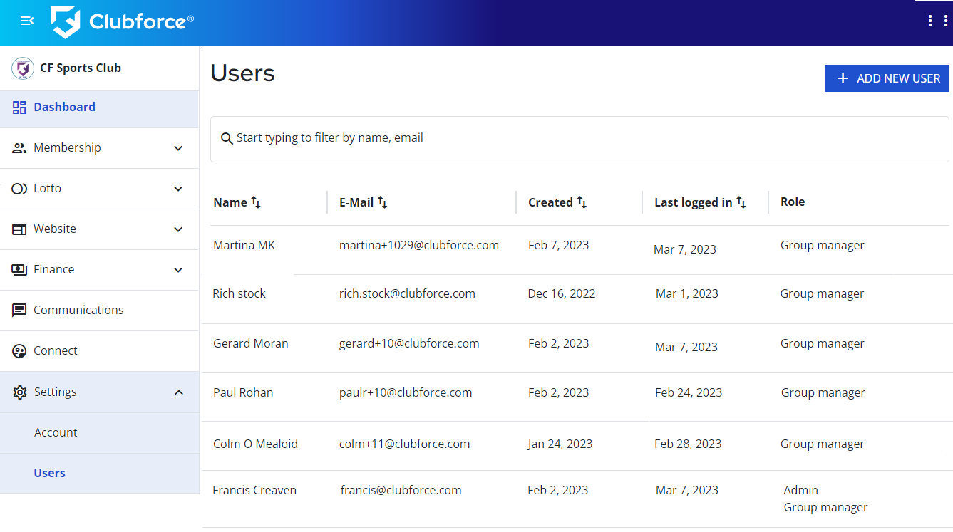Click the E-Mail column header
953x532 pixels.
[356, 202]
